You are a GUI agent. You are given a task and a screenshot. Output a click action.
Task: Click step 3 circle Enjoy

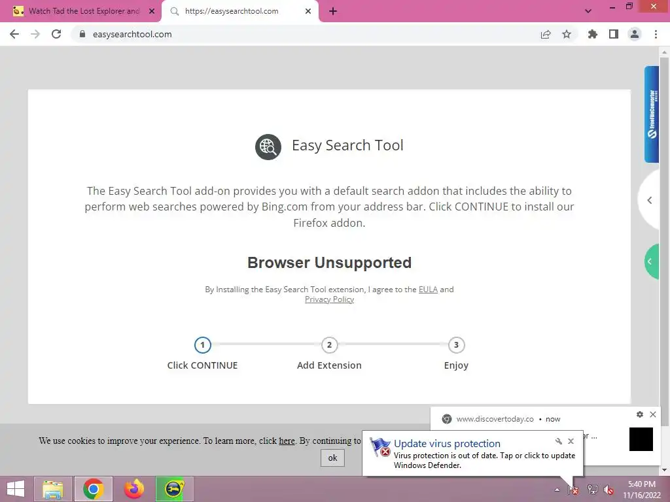point(456,345)
